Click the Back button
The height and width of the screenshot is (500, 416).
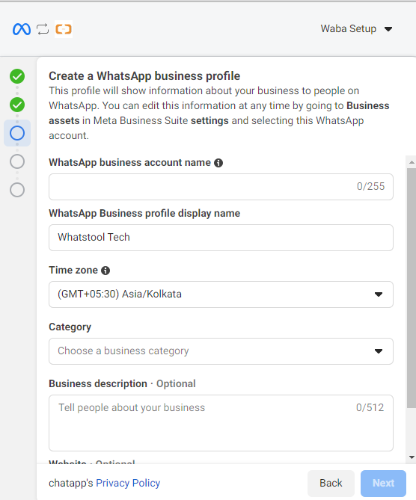[331, 483]
